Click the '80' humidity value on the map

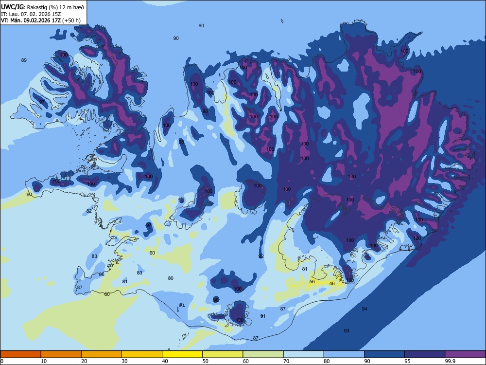coord(171,278)
